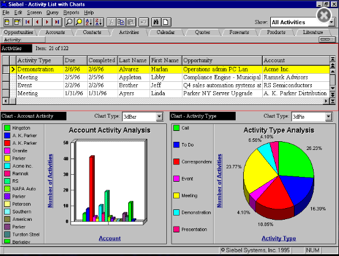
Task: Go to the previous record arrow
Action: point(38,22)
